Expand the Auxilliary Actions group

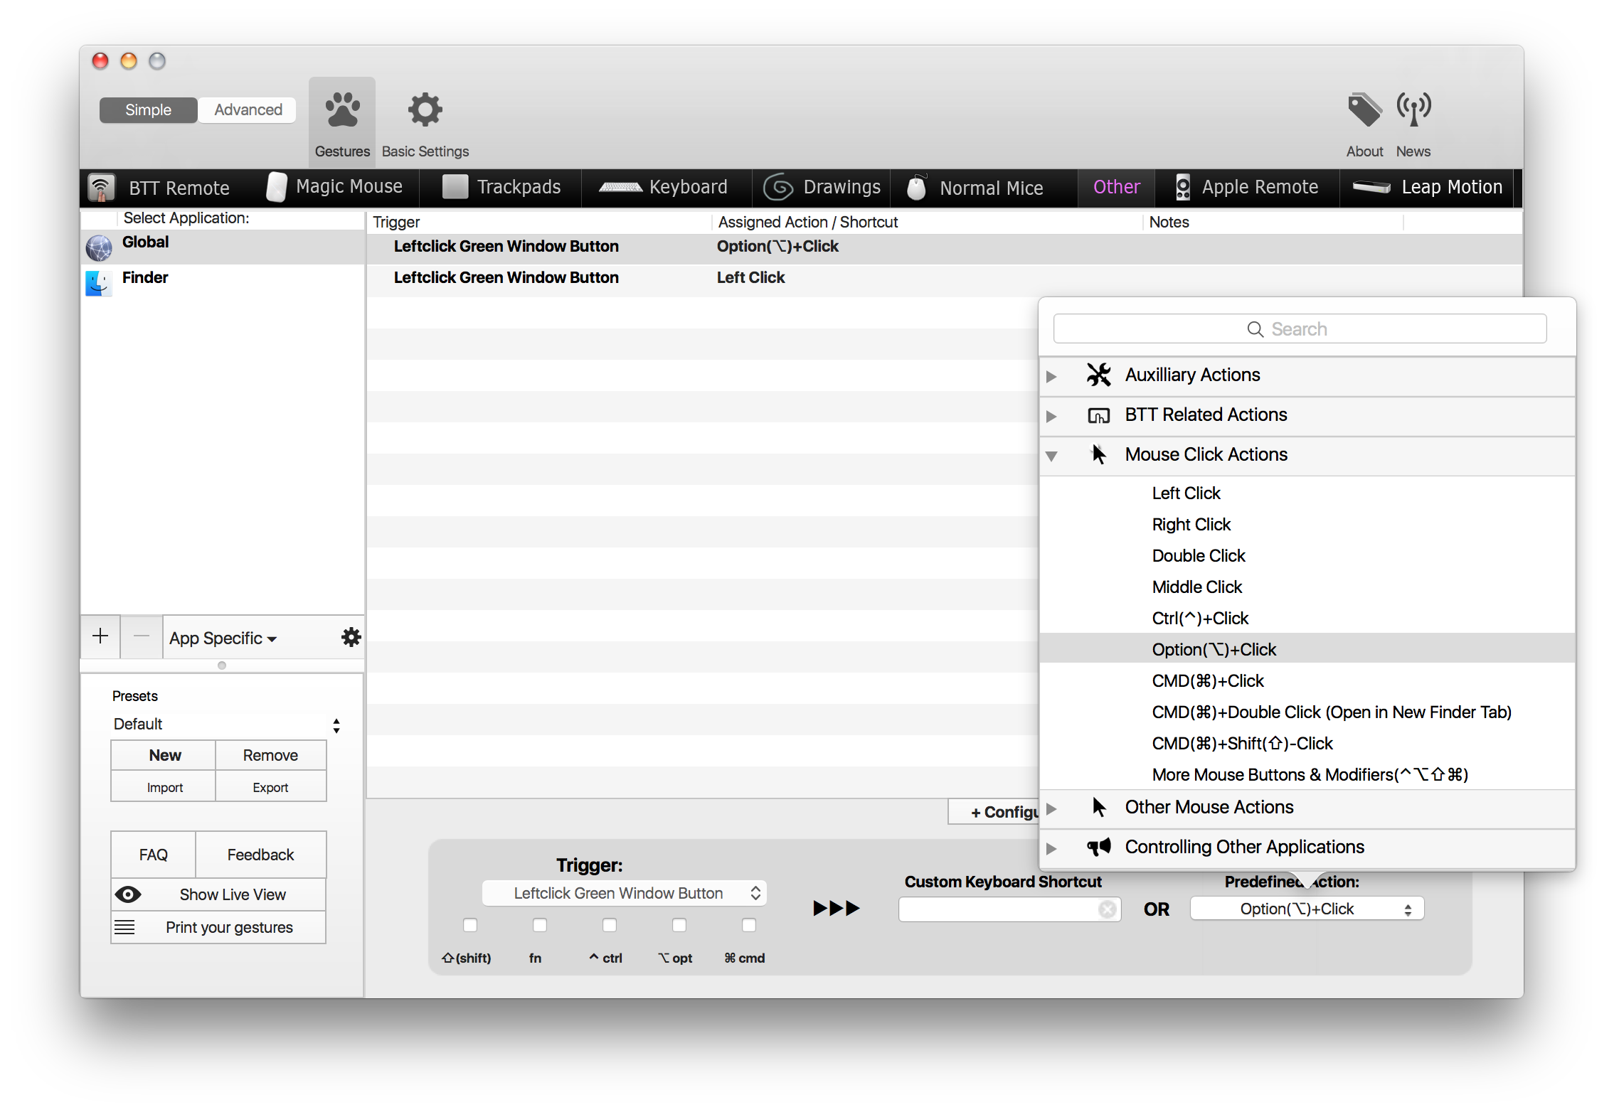pos(1051,376)
